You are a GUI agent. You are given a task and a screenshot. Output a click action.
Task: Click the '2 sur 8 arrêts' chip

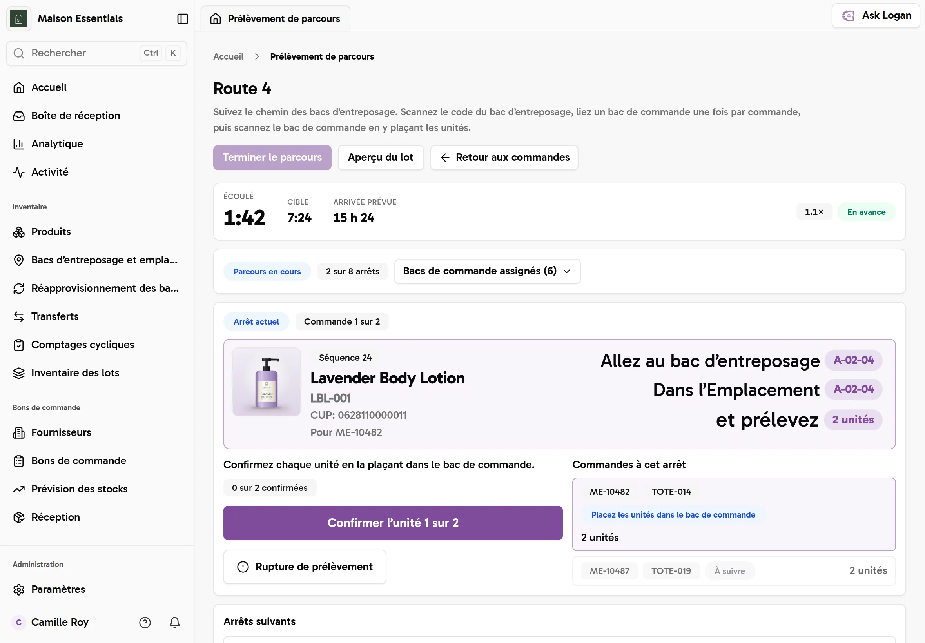[x=352, y=272]
